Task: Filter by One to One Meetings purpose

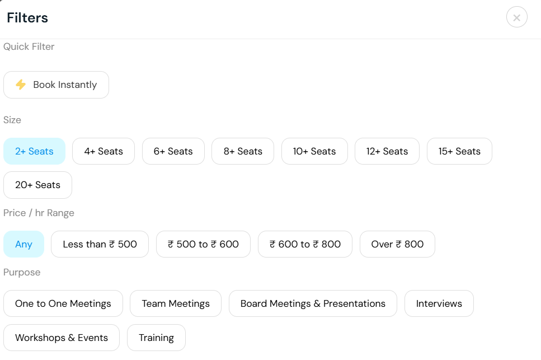Action: (x=63, y=303)
